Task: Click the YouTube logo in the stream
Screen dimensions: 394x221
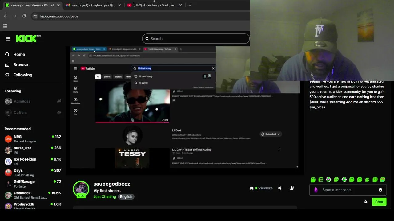Action: click(88, 68)
